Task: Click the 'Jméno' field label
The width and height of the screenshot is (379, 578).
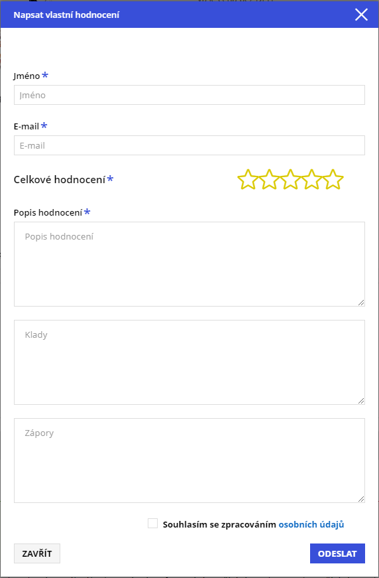Action: pyautogui.click(x=27, y=76)
